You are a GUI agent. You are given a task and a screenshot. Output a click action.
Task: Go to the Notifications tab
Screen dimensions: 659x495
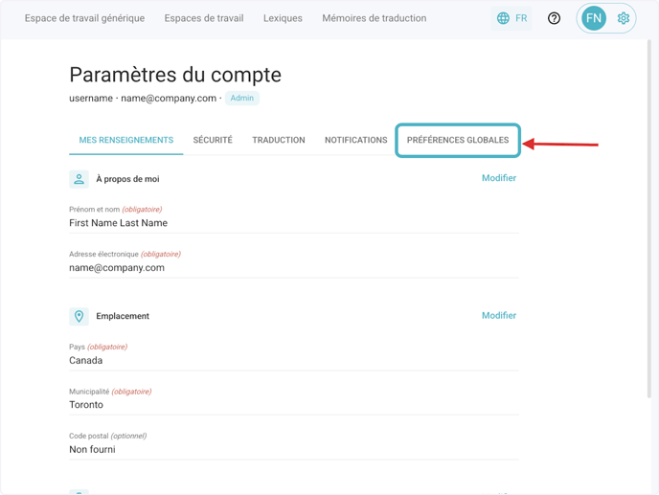tap(355, 140)
